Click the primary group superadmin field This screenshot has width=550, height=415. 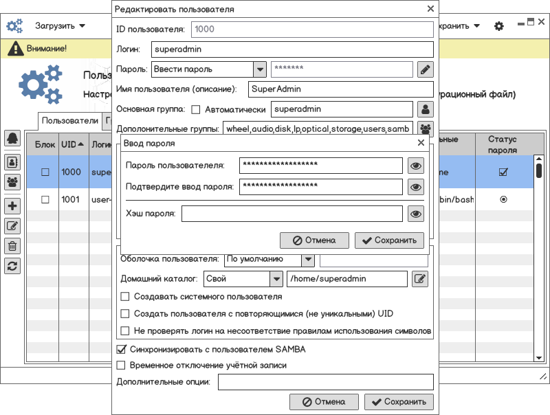coord(342,109)
